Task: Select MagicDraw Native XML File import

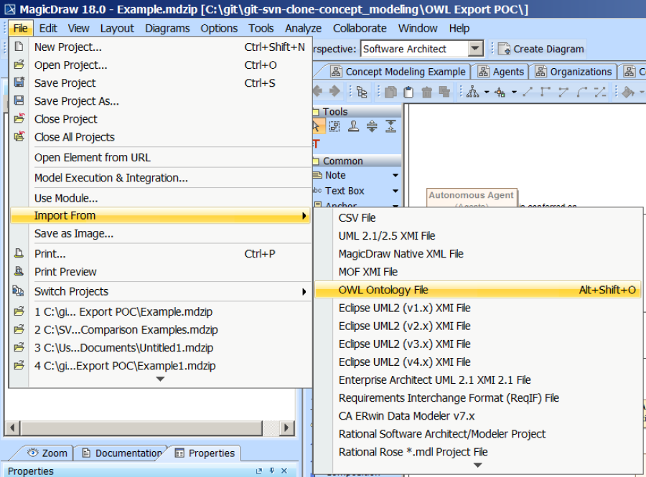Action: coord(477,254)
